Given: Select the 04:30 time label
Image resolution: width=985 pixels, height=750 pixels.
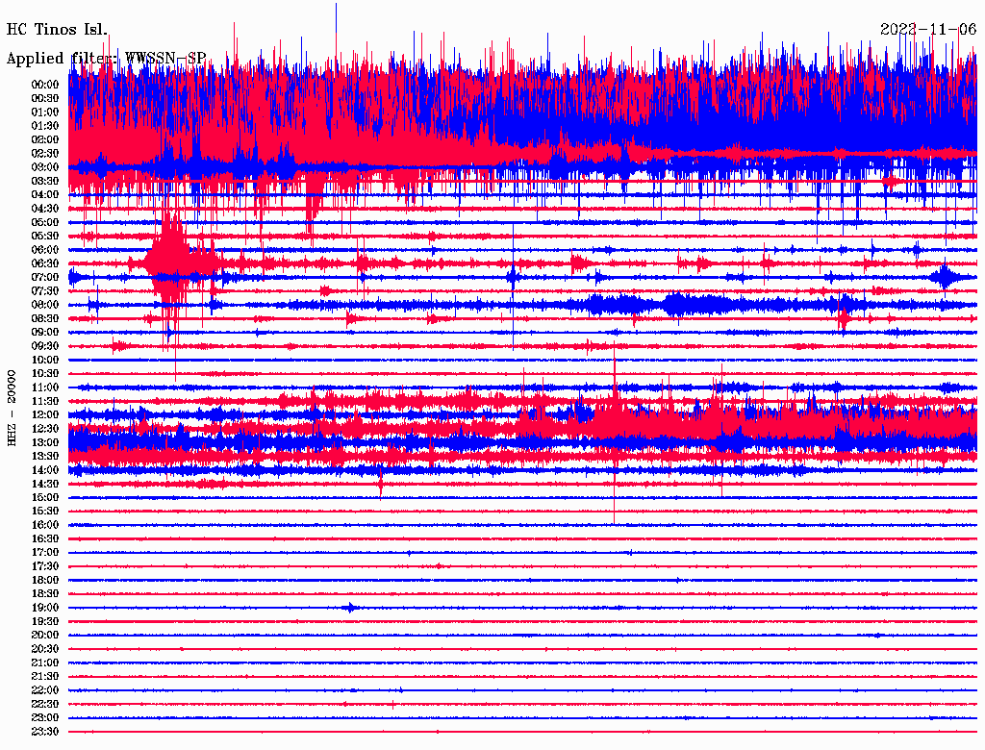Looking at the screenshot, I should tap(45, 209).
